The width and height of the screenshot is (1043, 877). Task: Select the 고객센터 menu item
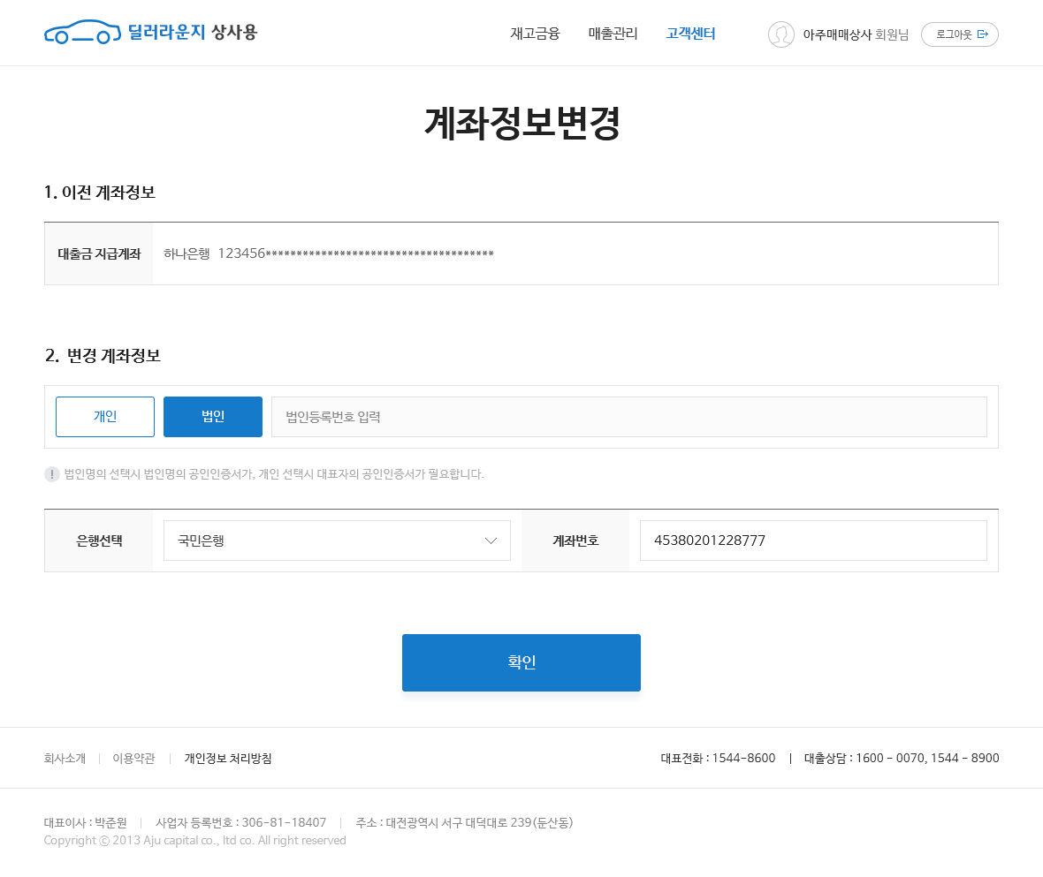pyautogui.click(x=690, y=34)
